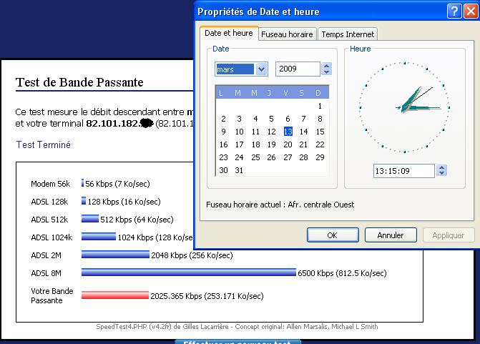
Task: Click the ADSL 512k bar
Action: tap(90, 219)
